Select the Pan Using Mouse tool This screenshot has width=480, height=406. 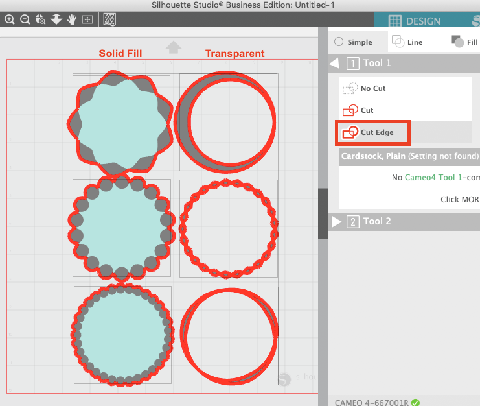71,19
